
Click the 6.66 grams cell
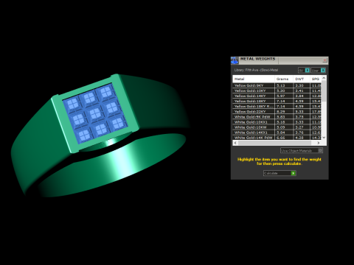[284, 138]
